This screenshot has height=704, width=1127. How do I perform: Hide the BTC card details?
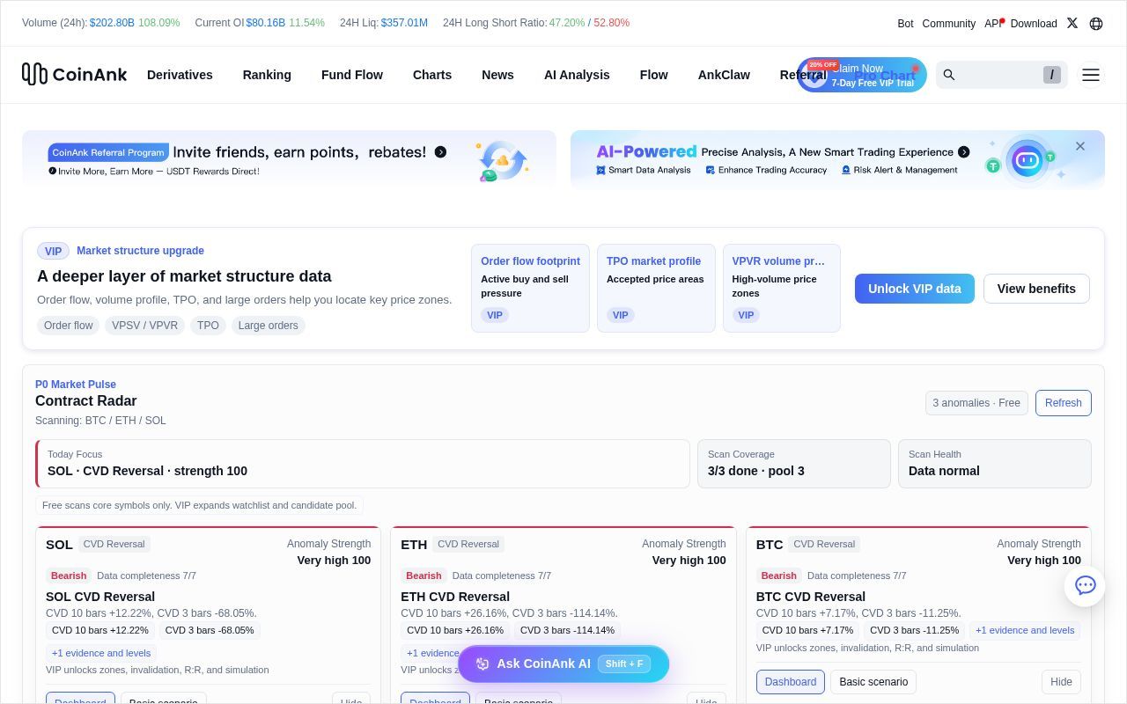point(1062,682)
